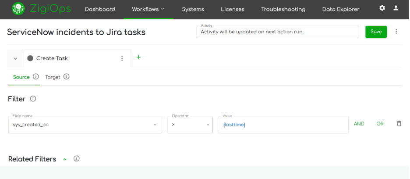Open the Create Task action options menu
This screenshot has height=179, width=410.
(122, 58)
